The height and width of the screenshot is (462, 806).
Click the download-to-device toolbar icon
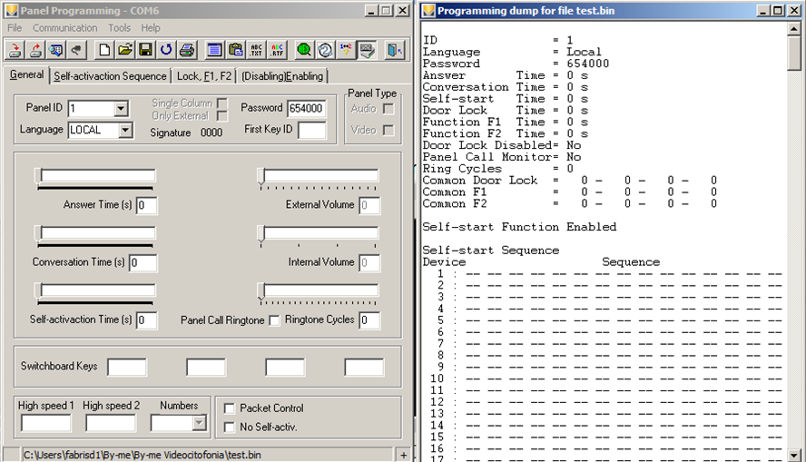(x=15, y=50)
